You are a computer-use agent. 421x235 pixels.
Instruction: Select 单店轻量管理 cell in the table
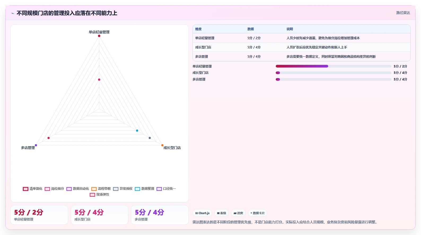205,38
